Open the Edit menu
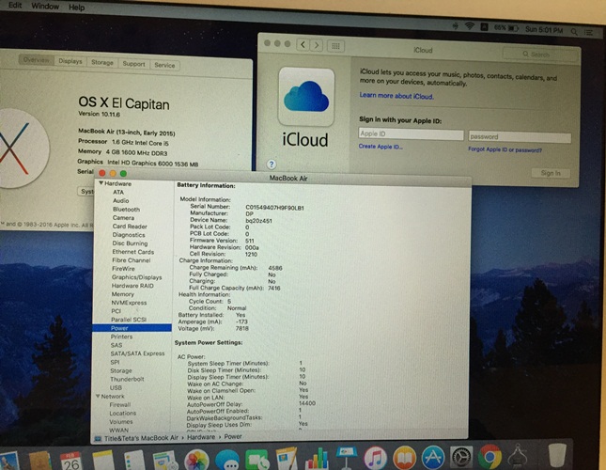 pos(15,5)
